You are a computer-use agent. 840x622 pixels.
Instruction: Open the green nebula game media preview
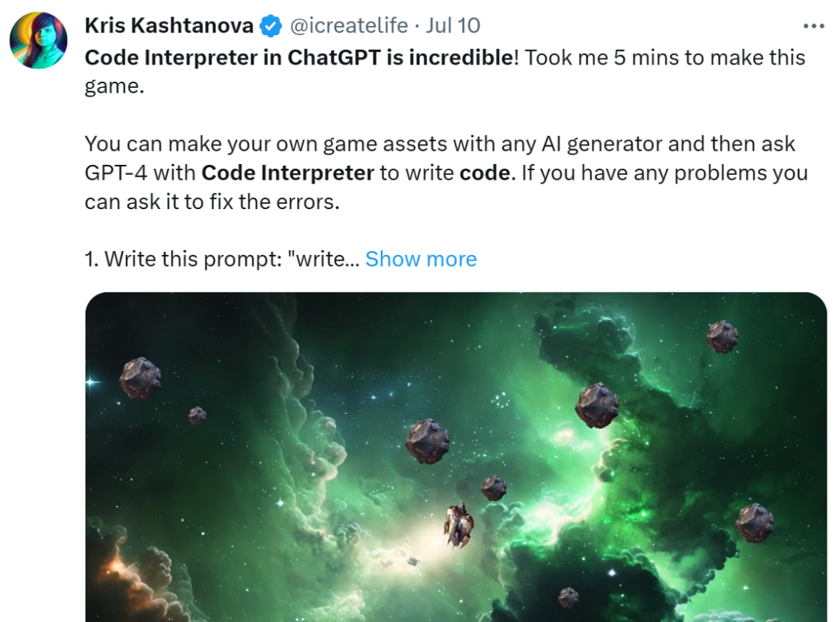(x=456, y=457)
